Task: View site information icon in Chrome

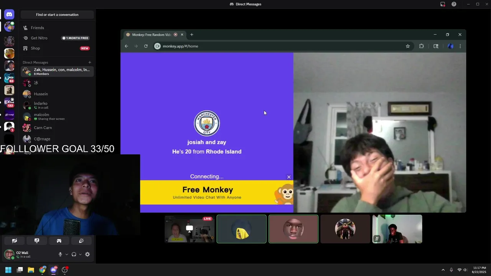Action: pyautogui.click(x=157, y=46)
